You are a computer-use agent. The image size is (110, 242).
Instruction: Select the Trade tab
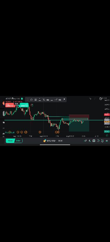pos(10,141)
